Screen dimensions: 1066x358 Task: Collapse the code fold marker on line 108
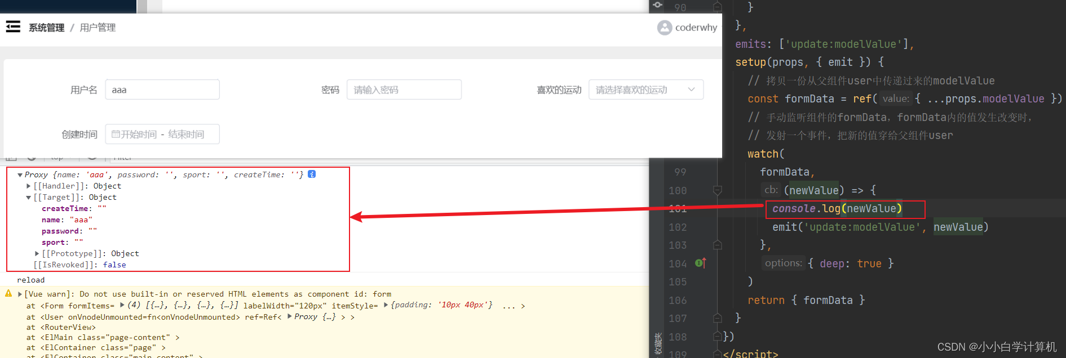(x=718, y=337)
